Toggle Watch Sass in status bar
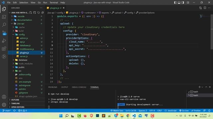Screen dimensions: 213x119 (117, 110)
